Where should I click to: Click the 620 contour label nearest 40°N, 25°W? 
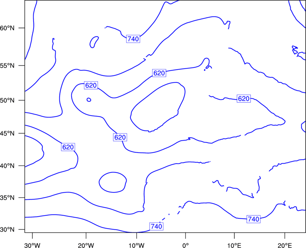click(68, 147)
